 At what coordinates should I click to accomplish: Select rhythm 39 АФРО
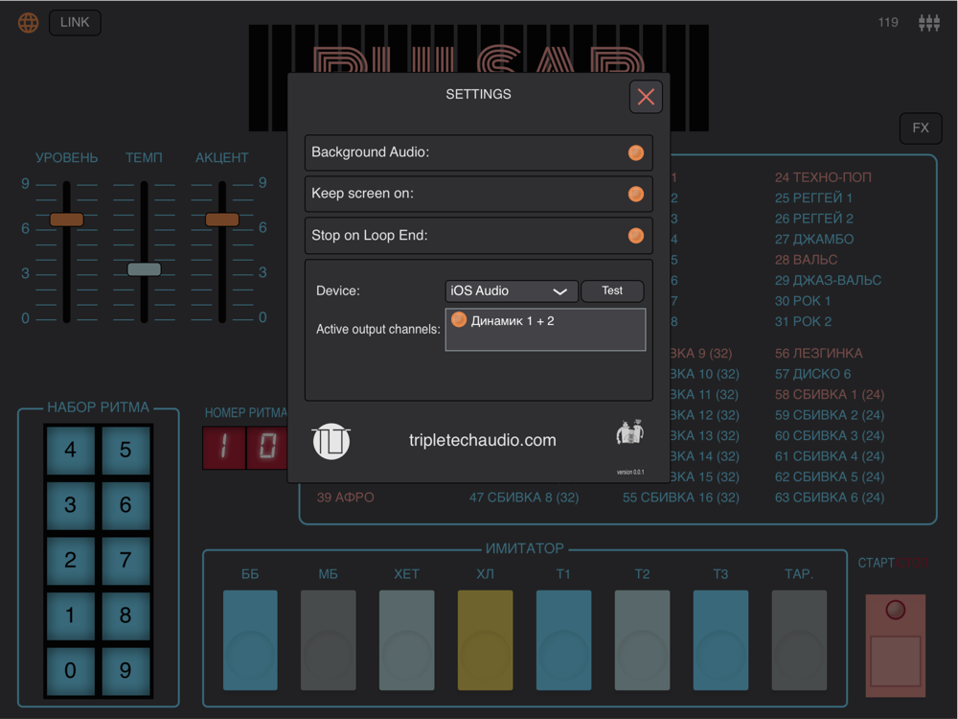345,498
